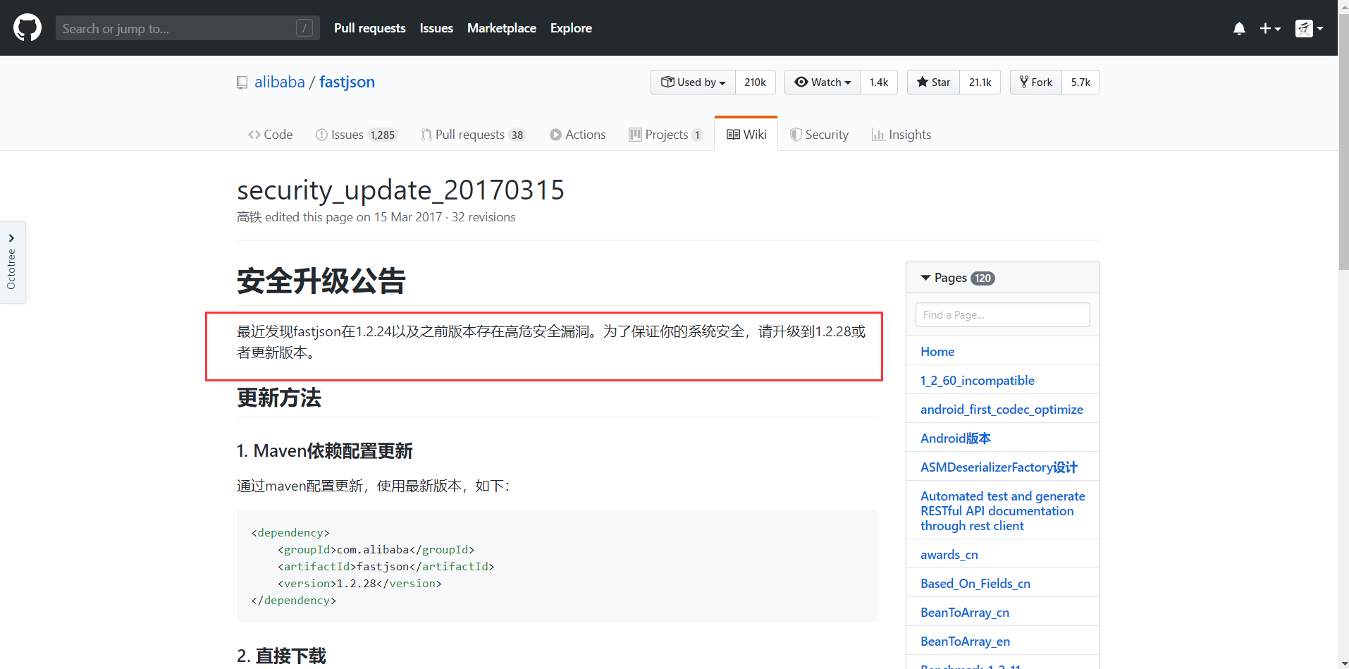Image resolution: width=1349 pixels, height=669 pixels.
Task: Open the BeanToArray_cn wiki page
Action: tap(965, 613)
